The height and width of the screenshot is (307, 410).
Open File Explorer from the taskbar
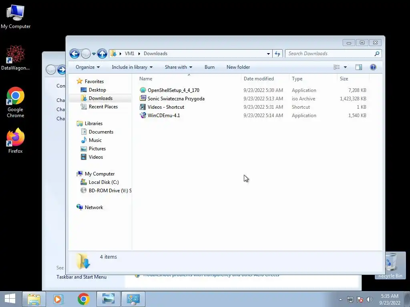[x=34, y=299]
